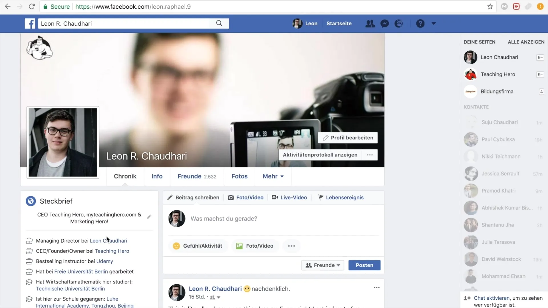This screenshot has width=548, height=308.
Task: Expand the three-dot menu on post
Action: click(x=377, y=288)
